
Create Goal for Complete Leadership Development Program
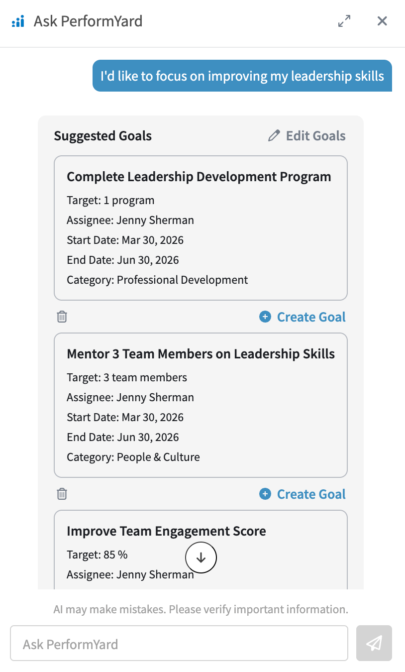coord(303,317)
